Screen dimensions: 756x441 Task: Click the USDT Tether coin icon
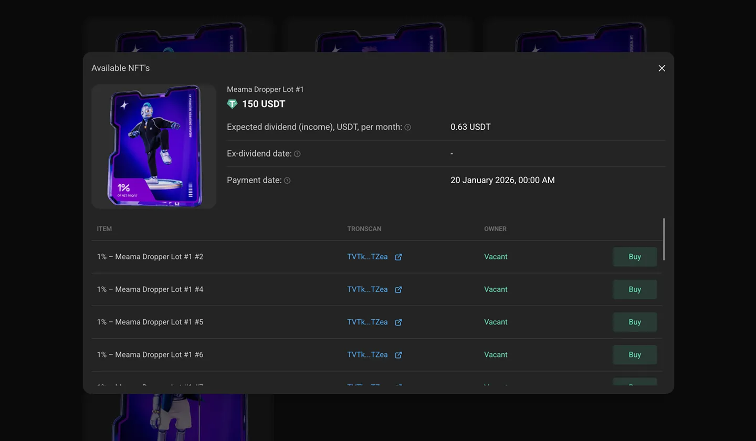232,104
